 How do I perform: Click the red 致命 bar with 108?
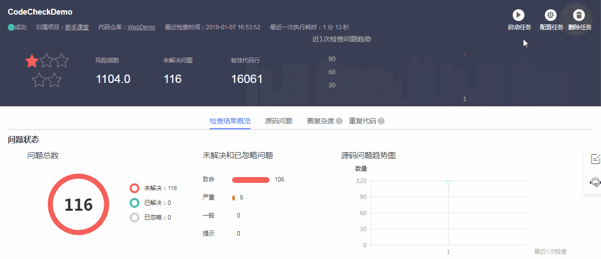251,180
